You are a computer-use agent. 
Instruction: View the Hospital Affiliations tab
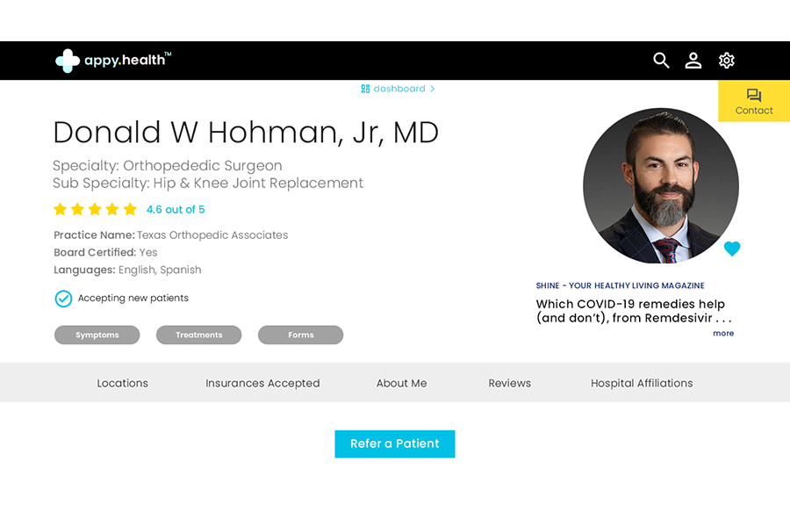642,383
